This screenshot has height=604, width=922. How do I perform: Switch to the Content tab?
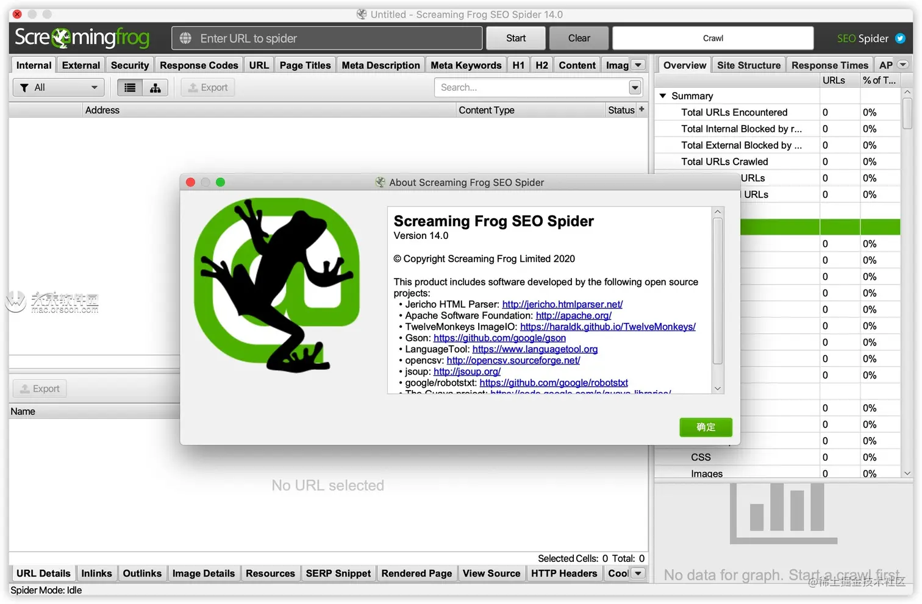[577, 65]
